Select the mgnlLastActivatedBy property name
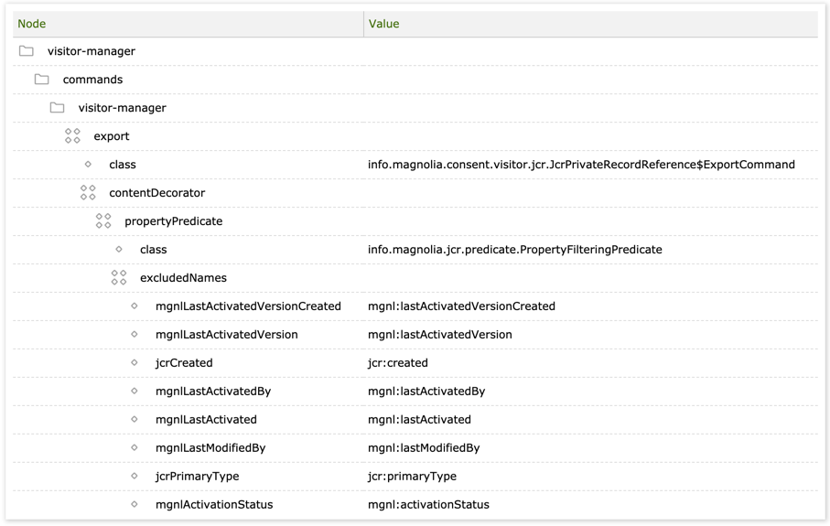This screenshot has width=830, height=526. pos(213,392)
